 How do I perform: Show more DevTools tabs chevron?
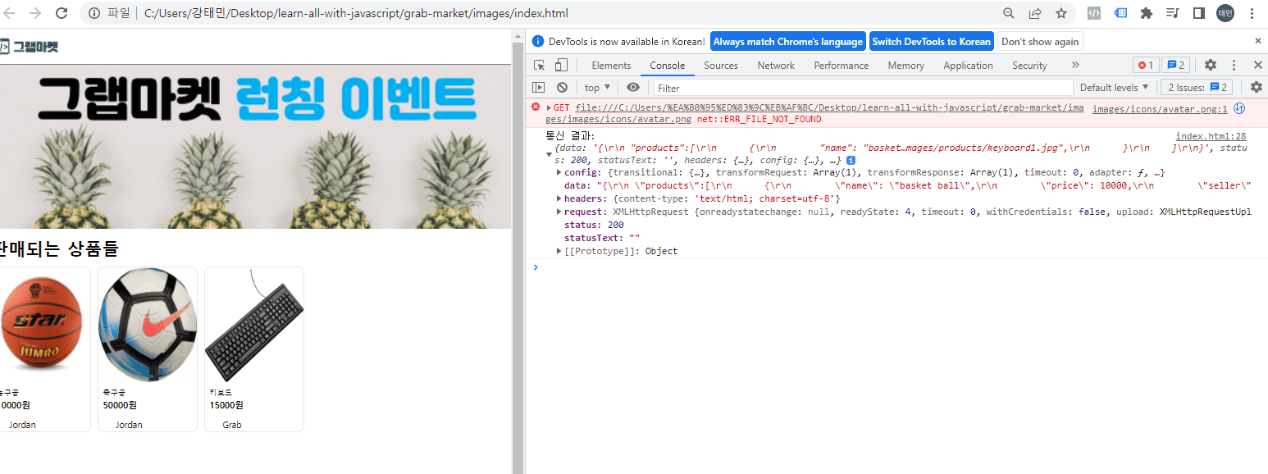pyautogui.click(x=1075, y=65)
